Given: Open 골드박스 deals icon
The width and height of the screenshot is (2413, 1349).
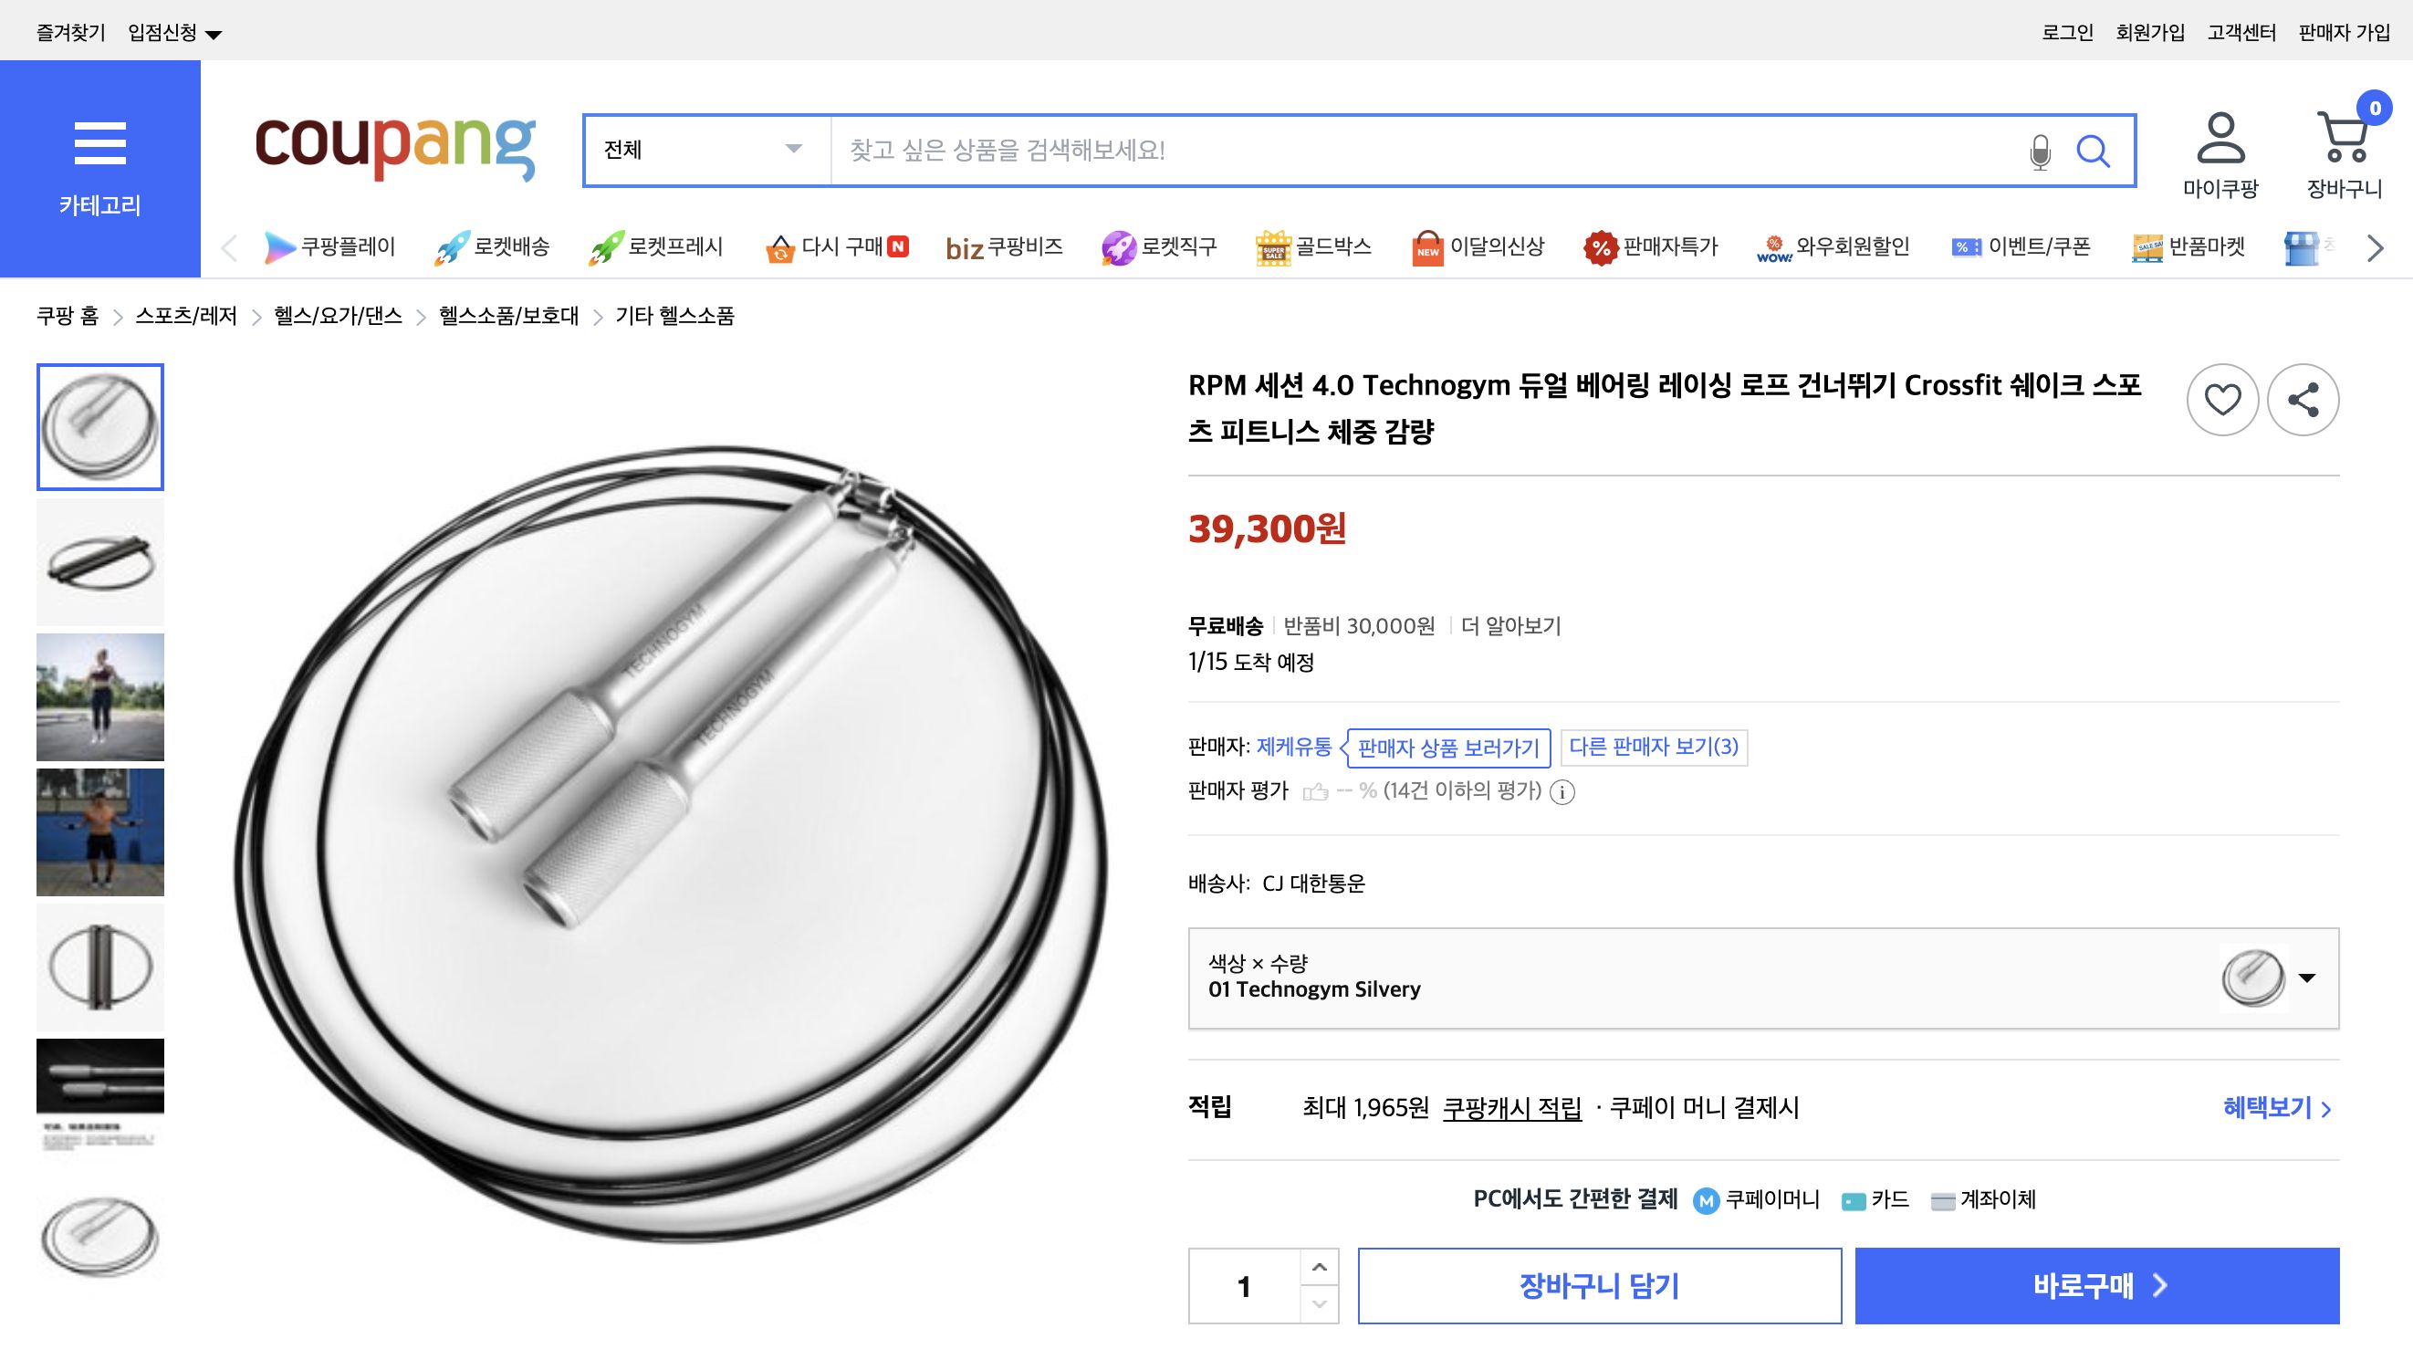Looking at the screenshot, I should pyautogui.click(x=1270, y=246).
